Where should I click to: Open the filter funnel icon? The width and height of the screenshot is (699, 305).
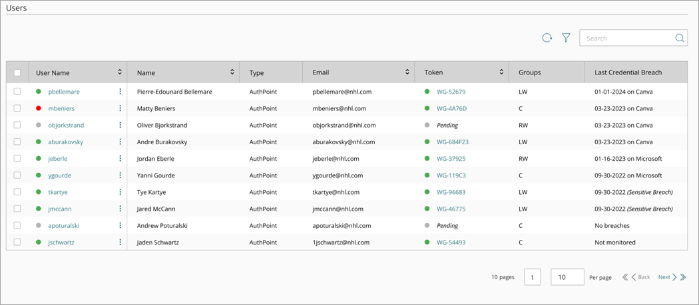click(x=566, y=39)
